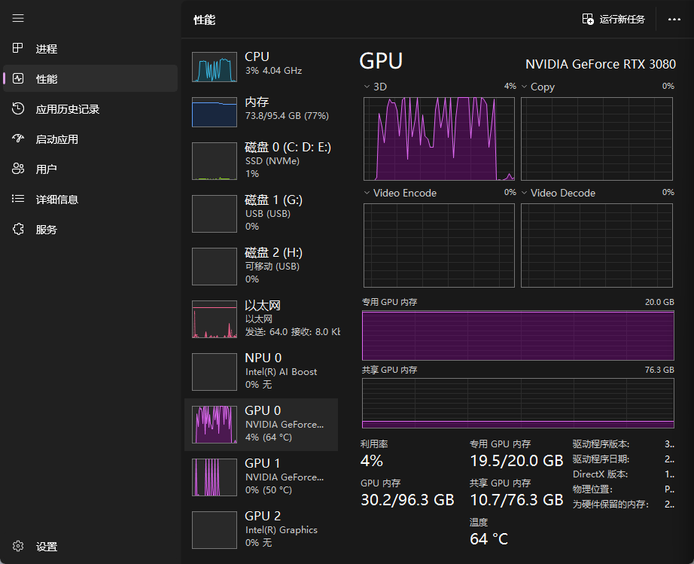
Task: Select the 以太网 performance entry
Action: (x=261, y=319)
